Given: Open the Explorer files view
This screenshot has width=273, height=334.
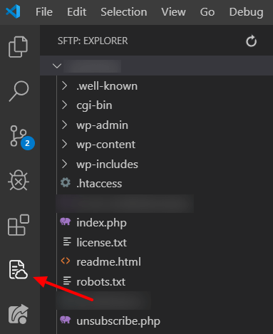Looking at the screenshot, I should coord(18,47).
